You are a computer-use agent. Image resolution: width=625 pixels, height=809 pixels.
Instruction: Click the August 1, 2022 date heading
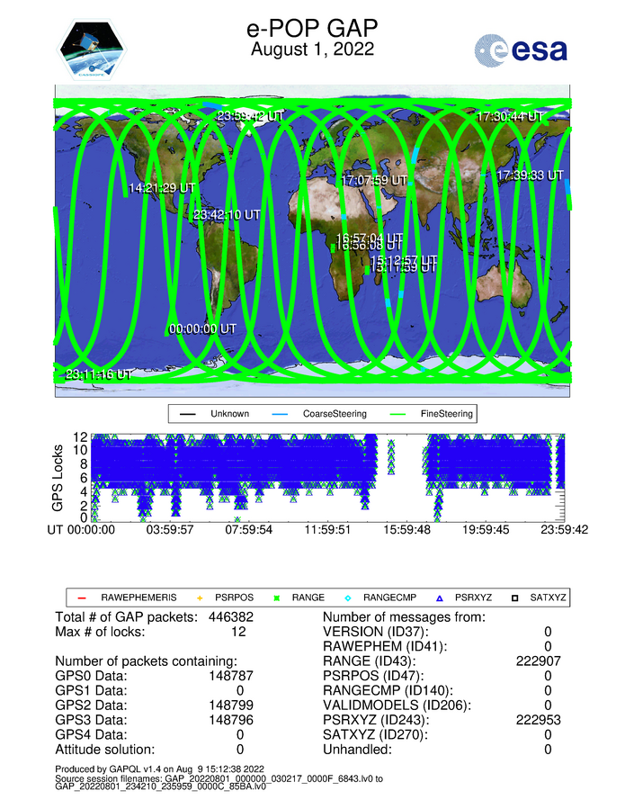(312, 49)
